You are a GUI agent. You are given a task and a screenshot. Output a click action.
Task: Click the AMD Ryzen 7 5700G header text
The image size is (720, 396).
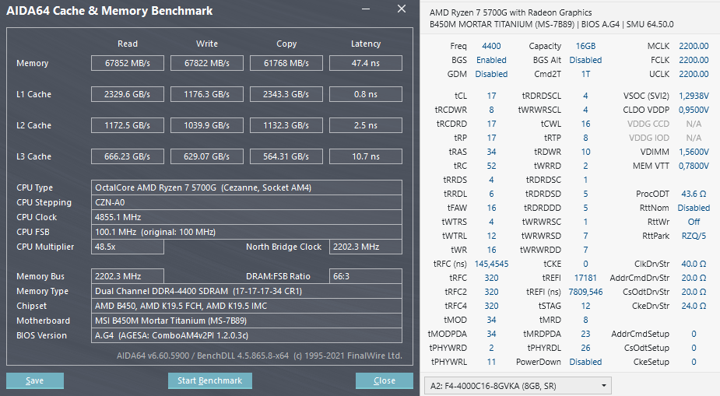[511, 12]
